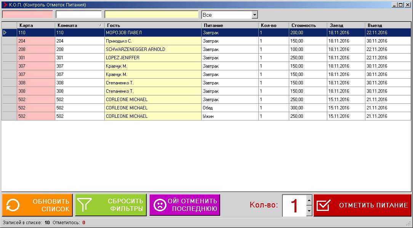This screenshot has width=413, height=228.
Task: Mark meal using ОТМЕТИТЬ ПИТАНИЕ button
Action: [x=362, y=205]
